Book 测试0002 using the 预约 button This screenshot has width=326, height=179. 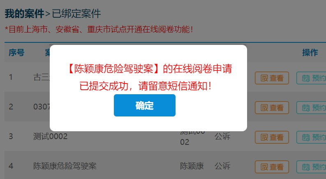311,137
